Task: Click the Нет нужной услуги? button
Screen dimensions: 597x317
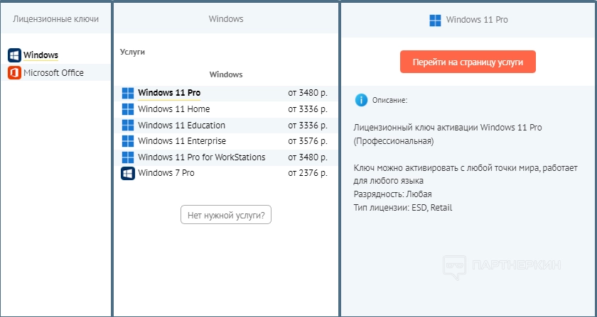Action: [226, 215]
